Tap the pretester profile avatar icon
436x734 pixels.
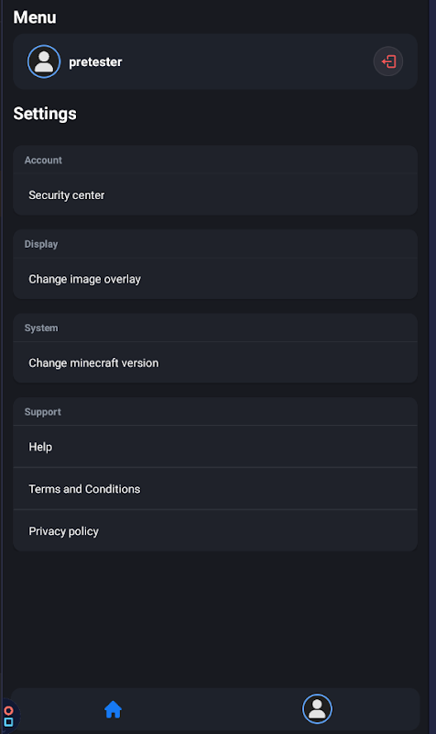[x=44, y=61]
